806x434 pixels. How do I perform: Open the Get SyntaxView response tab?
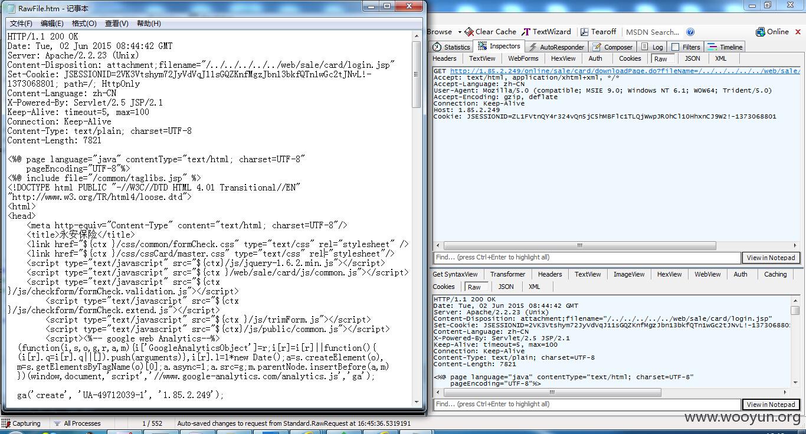(x=455, y=274)
